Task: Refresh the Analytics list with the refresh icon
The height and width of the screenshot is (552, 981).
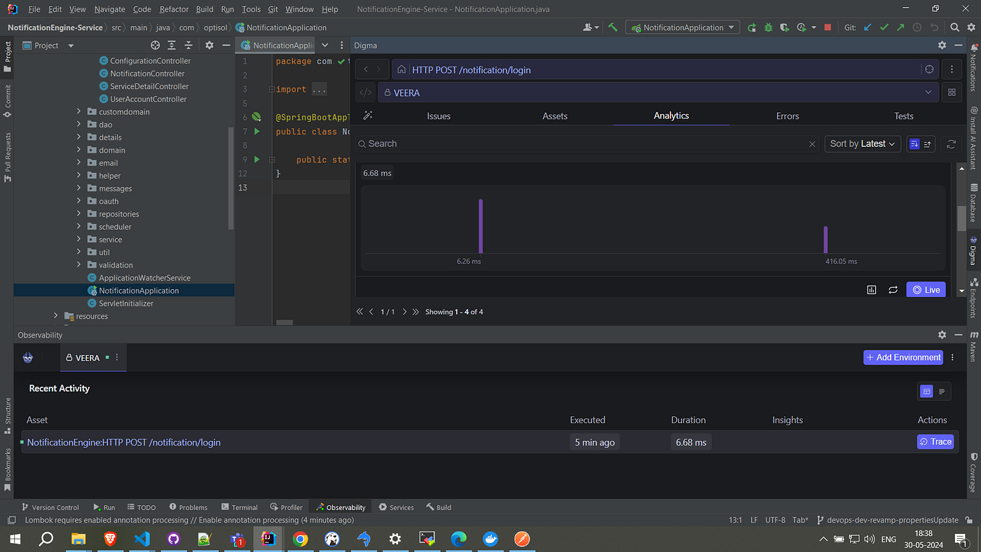Action: click(x=951, y=144)
